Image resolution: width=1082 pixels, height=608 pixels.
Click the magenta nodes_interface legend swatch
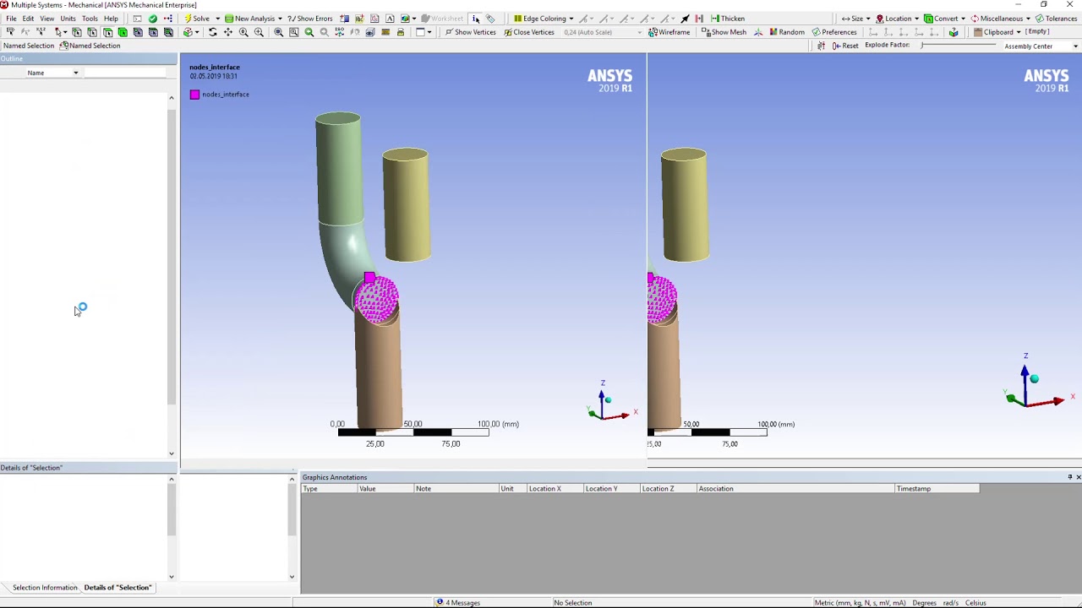pyautogui.click(x=194, y=95)
